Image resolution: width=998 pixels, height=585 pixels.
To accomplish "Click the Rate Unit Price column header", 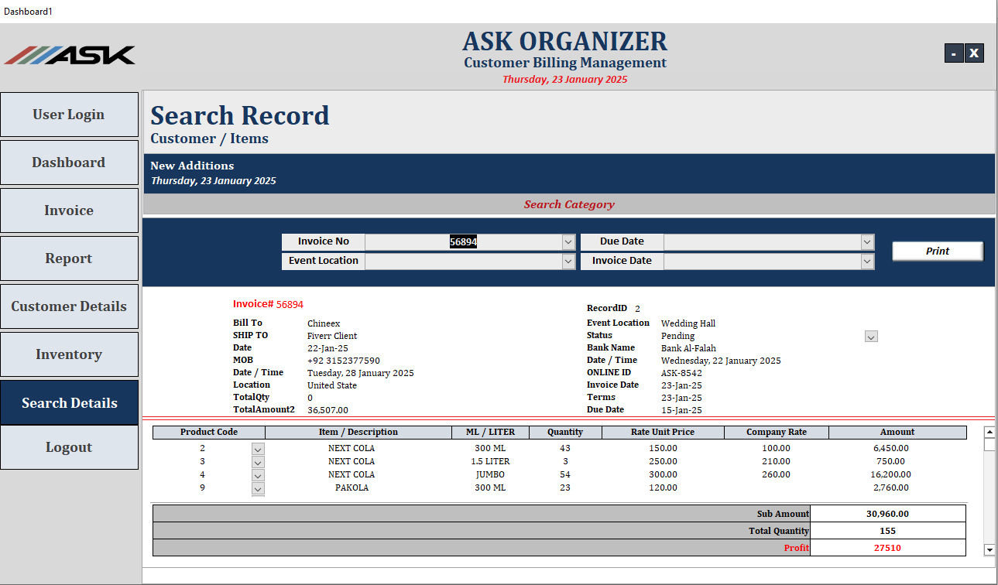I will 663,433.
